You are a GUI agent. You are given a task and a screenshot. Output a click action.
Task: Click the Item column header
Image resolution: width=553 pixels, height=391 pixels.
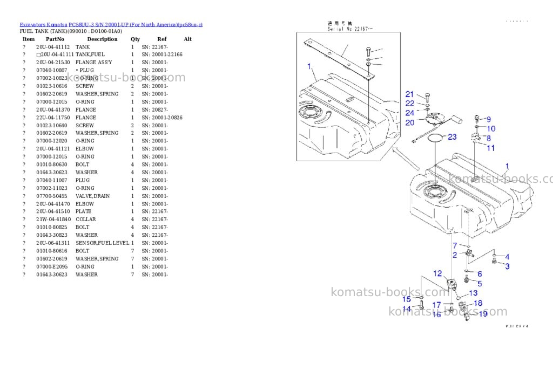click(29, 39)
